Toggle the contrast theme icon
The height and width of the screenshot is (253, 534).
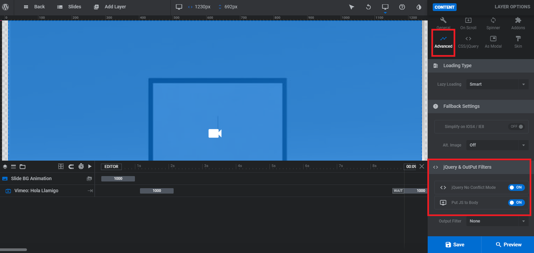(x=419, y=7)
